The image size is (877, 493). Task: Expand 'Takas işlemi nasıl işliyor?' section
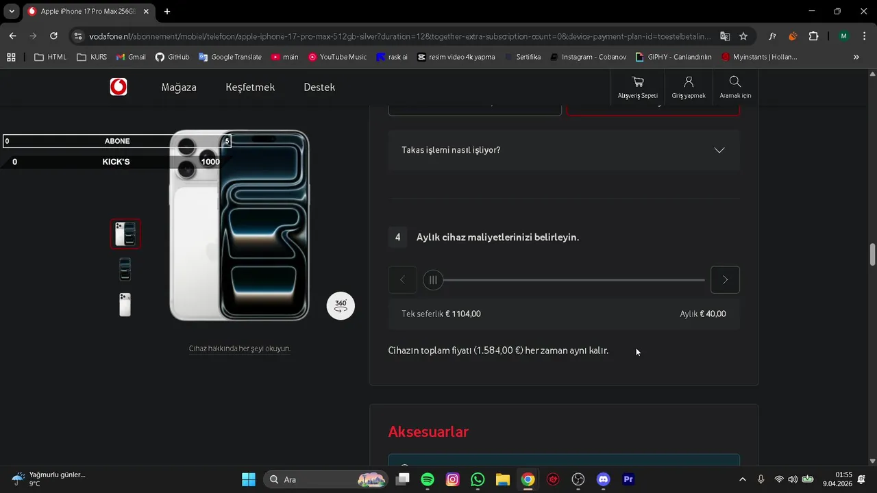pos(564,150)
